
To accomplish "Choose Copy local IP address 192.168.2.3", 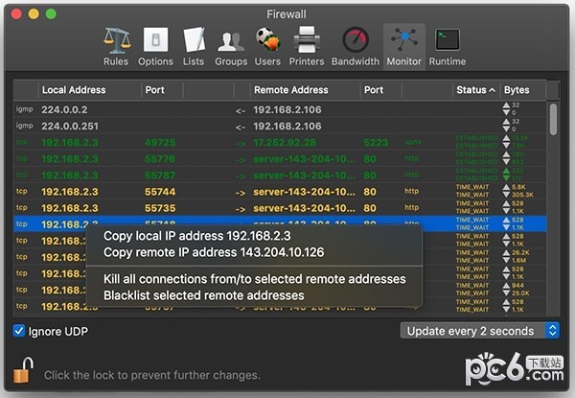I will pyautogui.click(x=196, y=236).
